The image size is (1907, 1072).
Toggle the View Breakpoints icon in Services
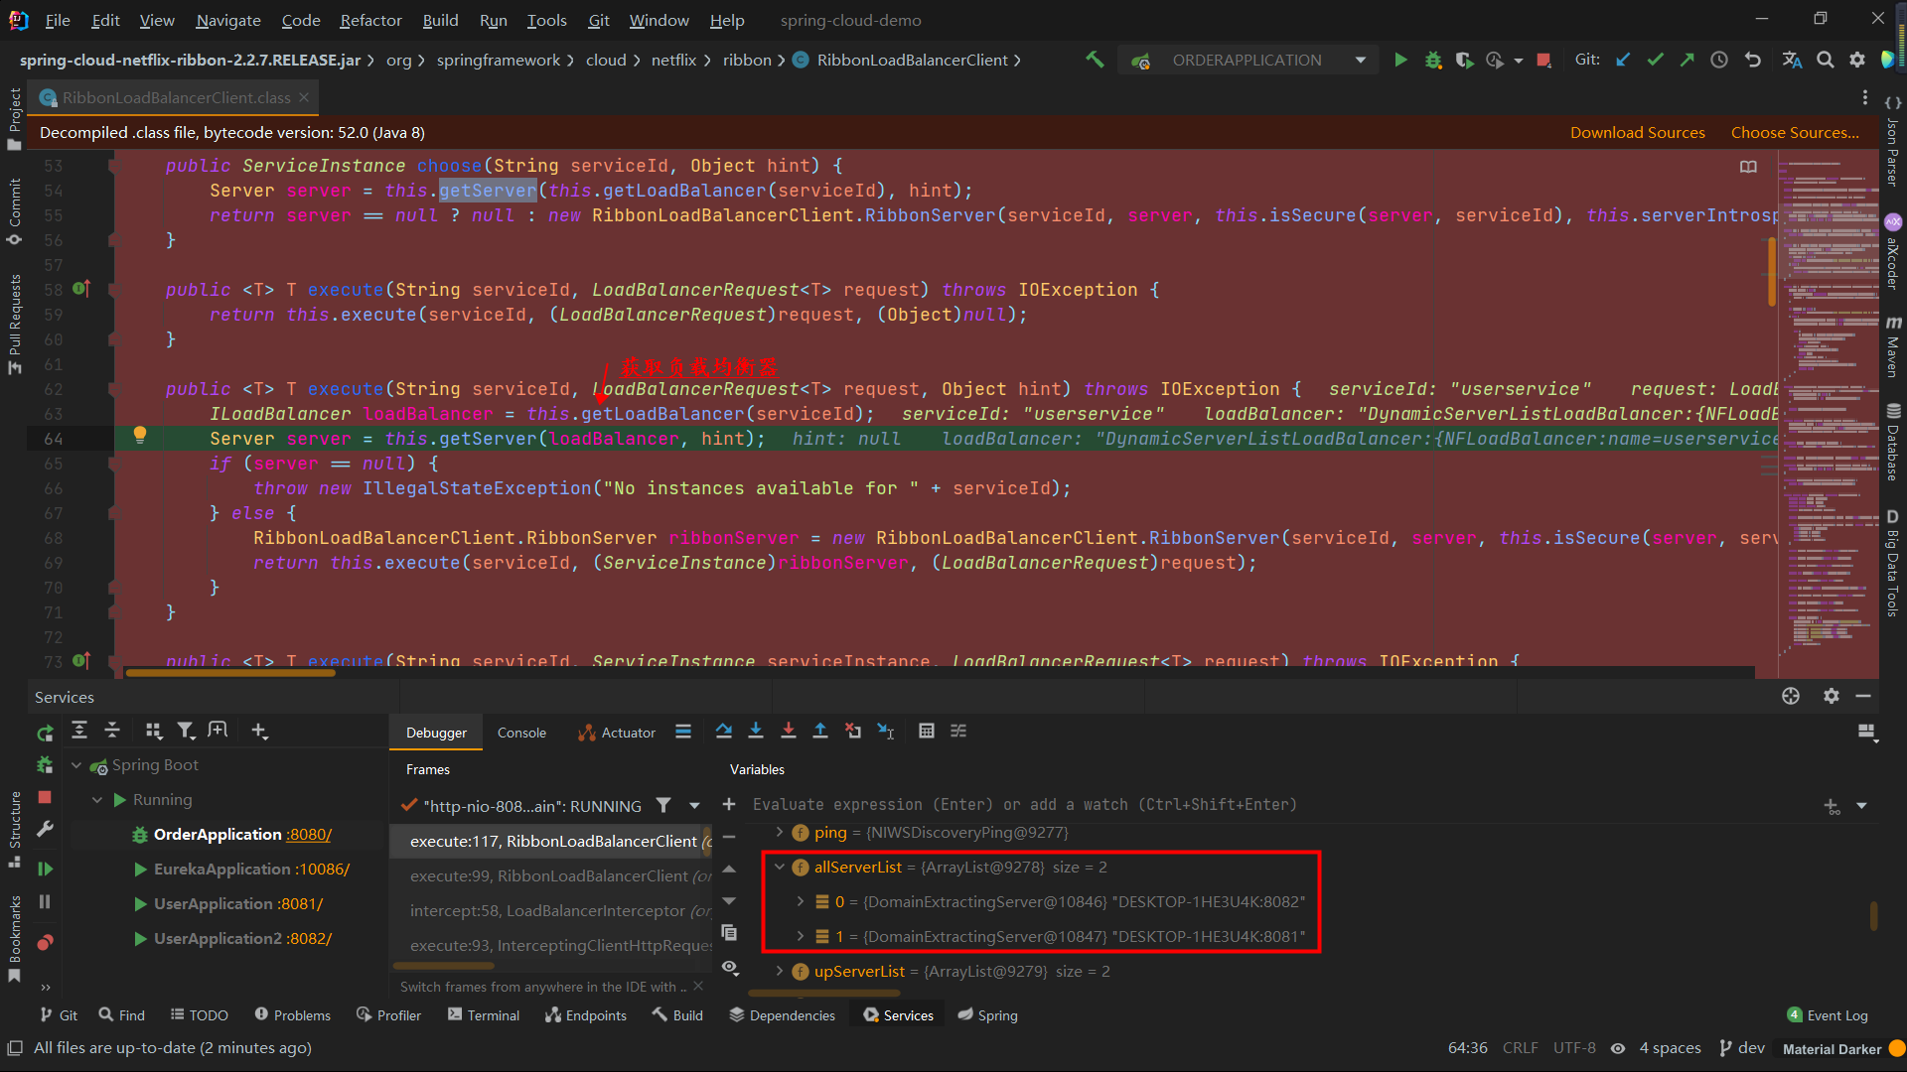[x=45, y=942]
